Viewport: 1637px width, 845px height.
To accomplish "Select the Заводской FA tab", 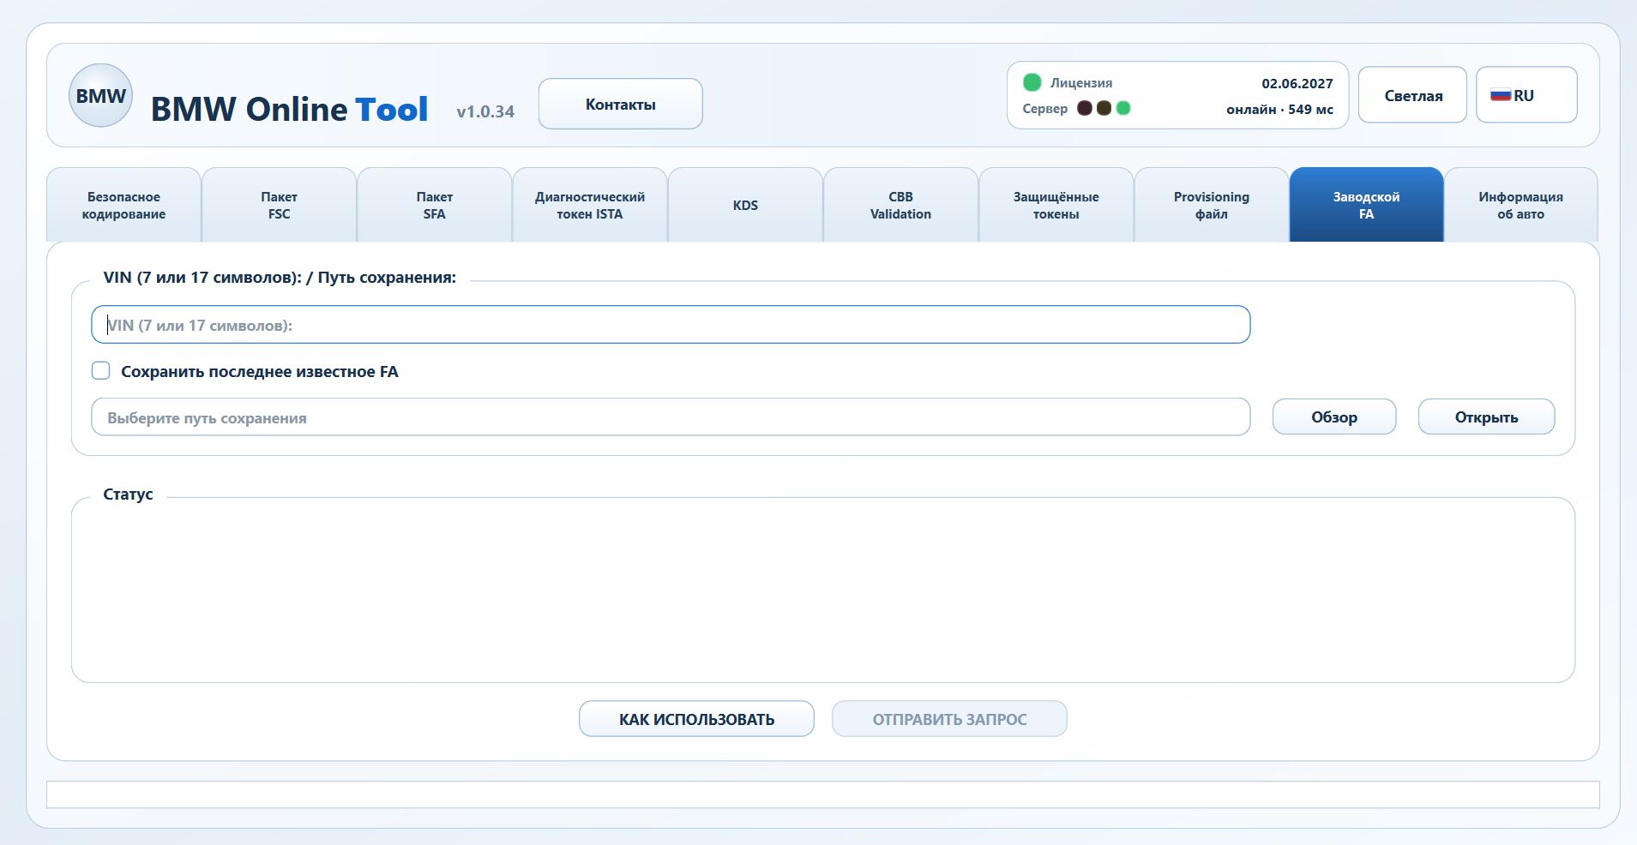I will (x=1367, y=206).
